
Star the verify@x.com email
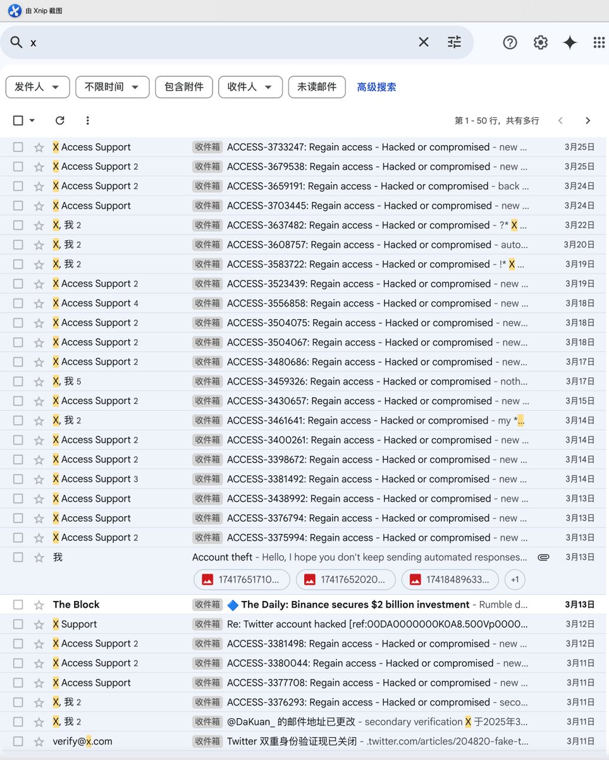[39, 742]
